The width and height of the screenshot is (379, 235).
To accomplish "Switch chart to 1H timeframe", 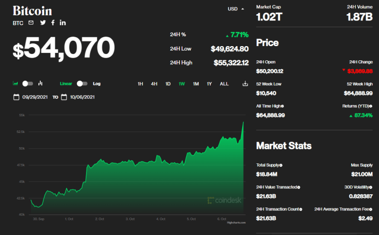I will click(140, 84).
